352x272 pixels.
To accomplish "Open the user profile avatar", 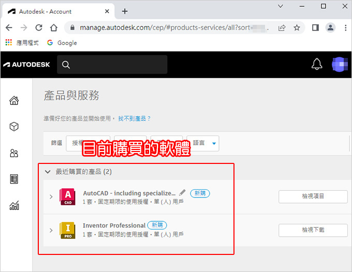I will pos(340,64).
